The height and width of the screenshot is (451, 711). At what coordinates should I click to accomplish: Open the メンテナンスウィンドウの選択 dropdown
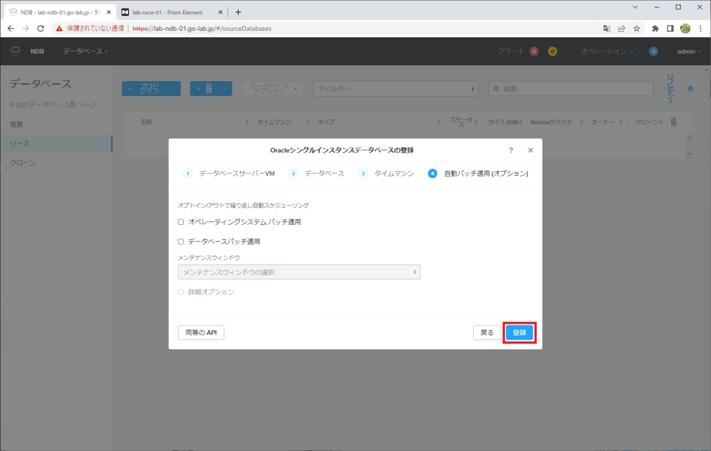pos(299,272)
